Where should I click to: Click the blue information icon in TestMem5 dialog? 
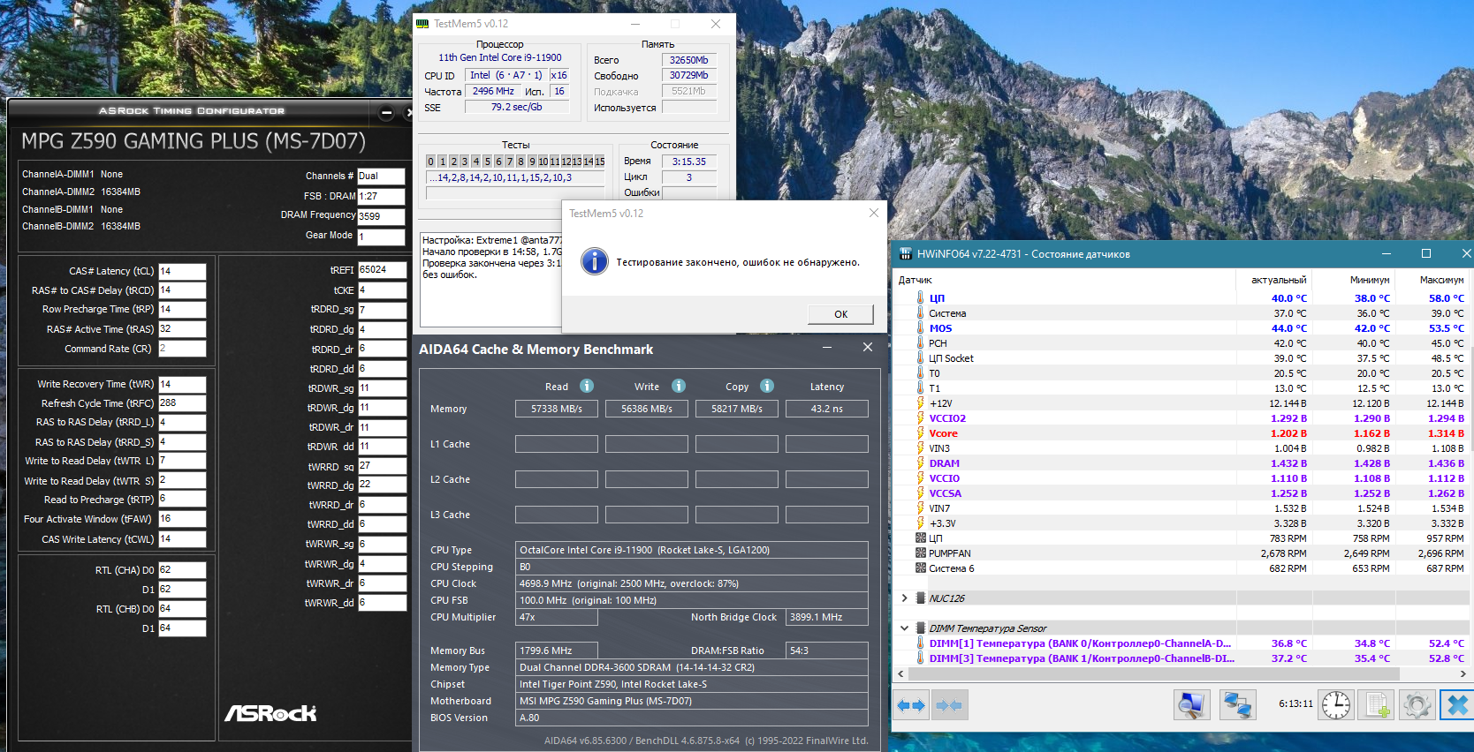pos(595,261)
